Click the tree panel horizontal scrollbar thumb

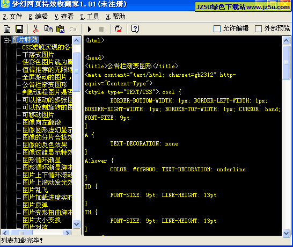click(21, 233)
